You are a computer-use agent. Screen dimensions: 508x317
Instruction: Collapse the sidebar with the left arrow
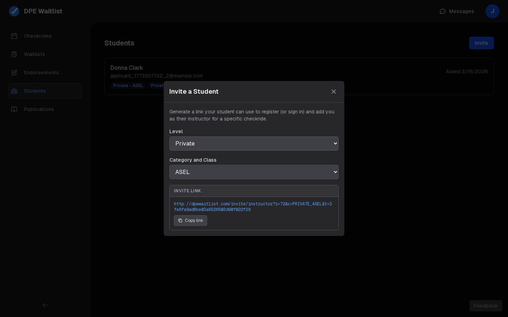tap(46, 305)
